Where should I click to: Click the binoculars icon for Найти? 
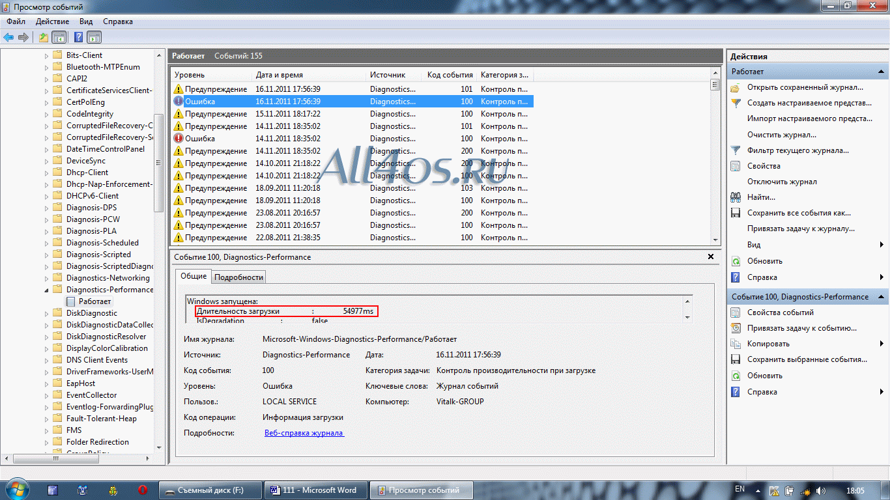coord(736,197)
